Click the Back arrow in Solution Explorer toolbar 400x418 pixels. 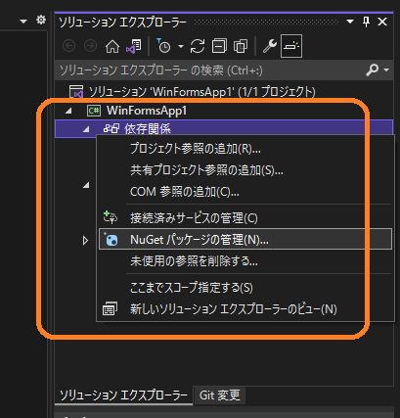68,46
